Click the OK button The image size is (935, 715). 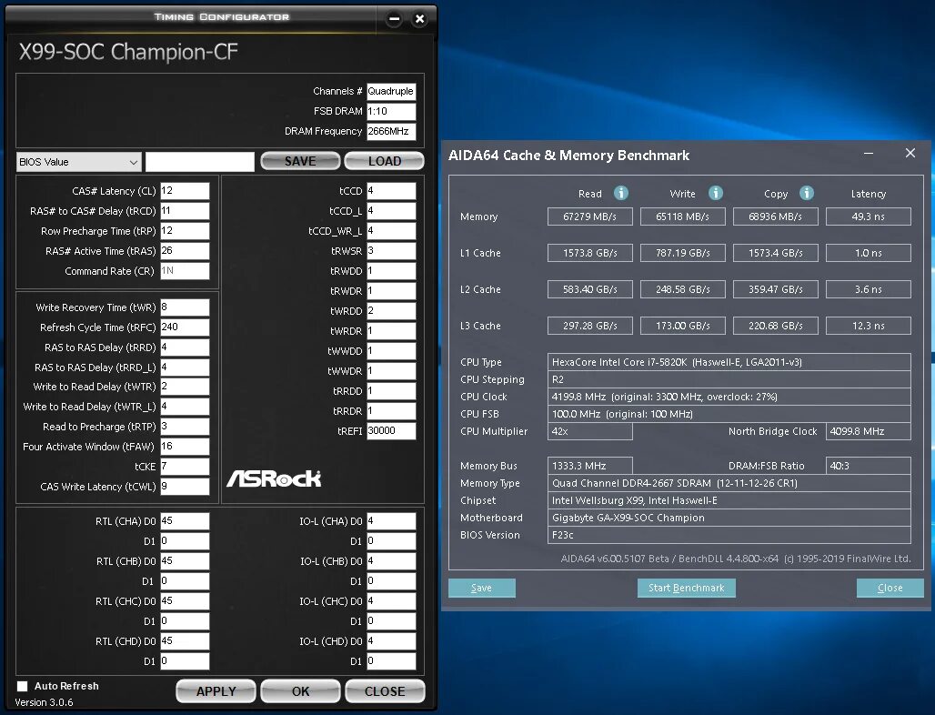[300, 691]
